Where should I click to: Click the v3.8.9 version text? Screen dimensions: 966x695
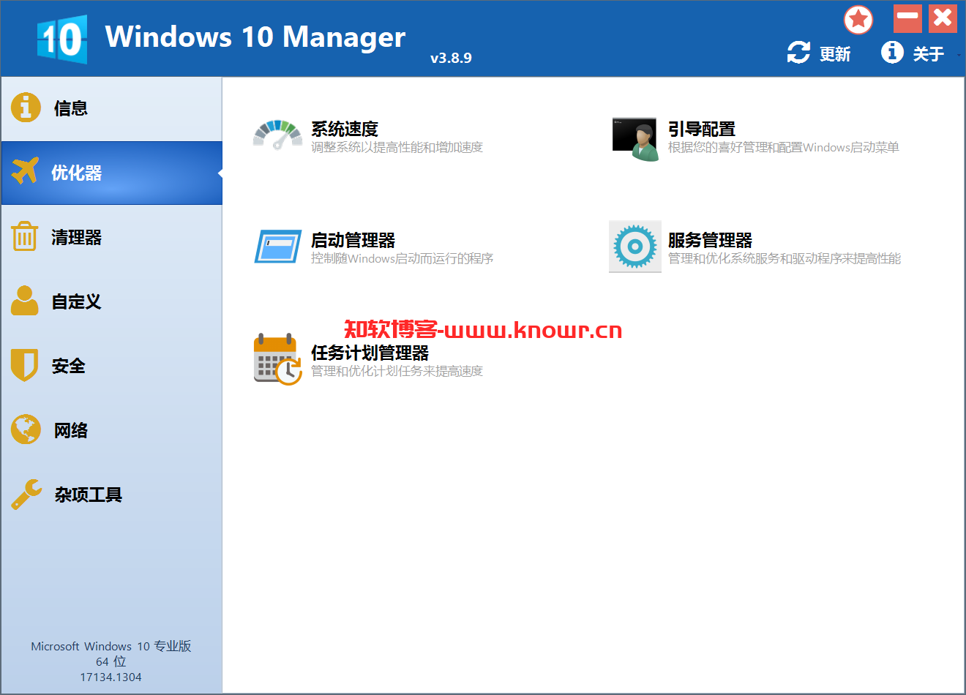point(451,58)
